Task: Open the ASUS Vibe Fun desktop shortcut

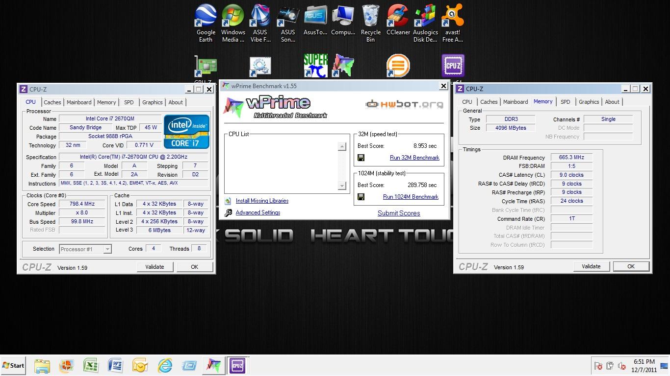Action: click(x=260, y=23)
